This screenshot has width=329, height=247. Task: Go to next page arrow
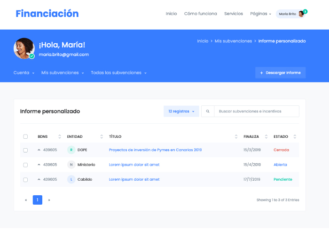click(49, 200)
